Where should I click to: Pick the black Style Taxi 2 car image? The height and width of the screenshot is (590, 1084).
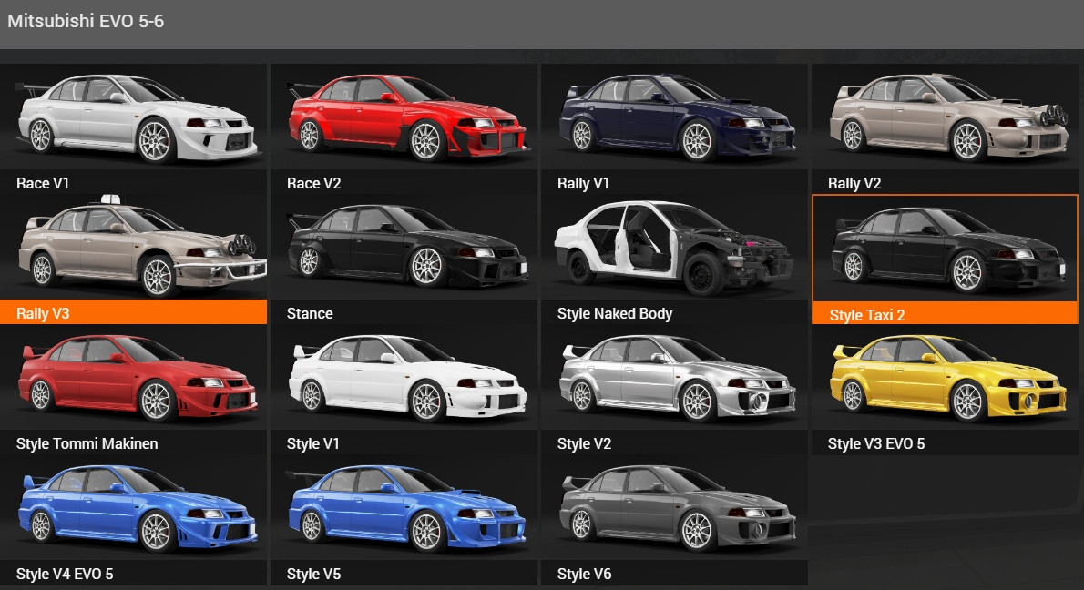(945, 248)
